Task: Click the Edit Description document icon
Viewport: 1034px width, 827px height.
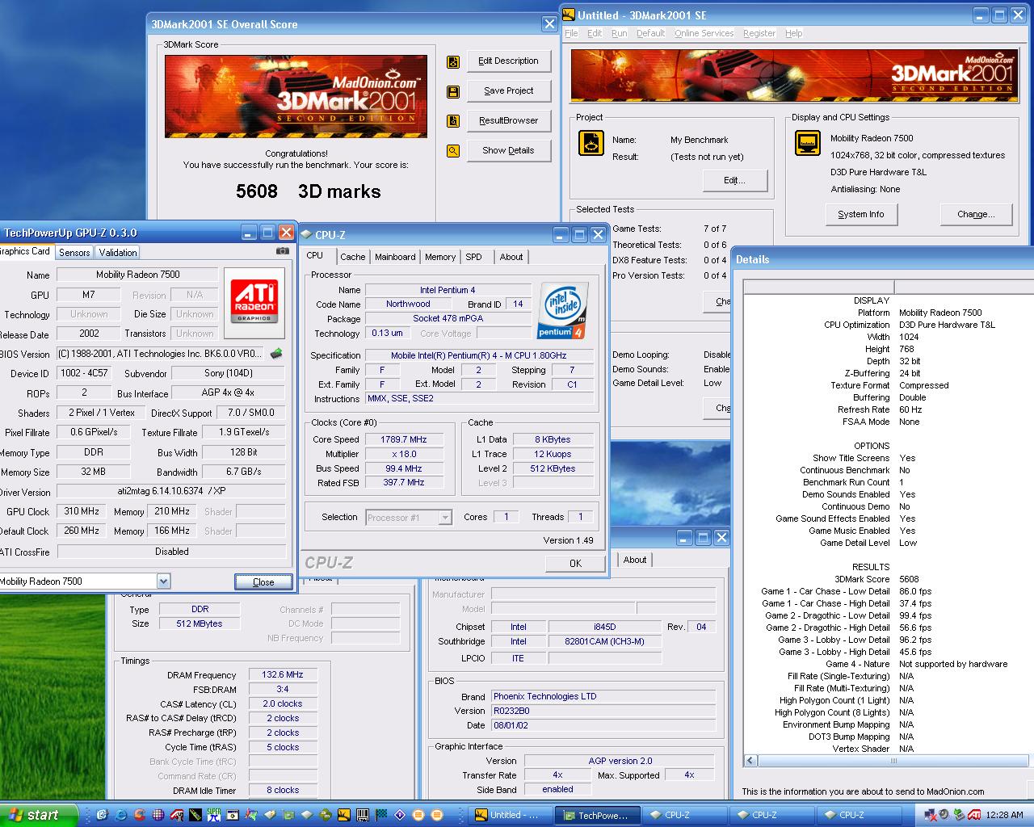Action: pos(453,61)
